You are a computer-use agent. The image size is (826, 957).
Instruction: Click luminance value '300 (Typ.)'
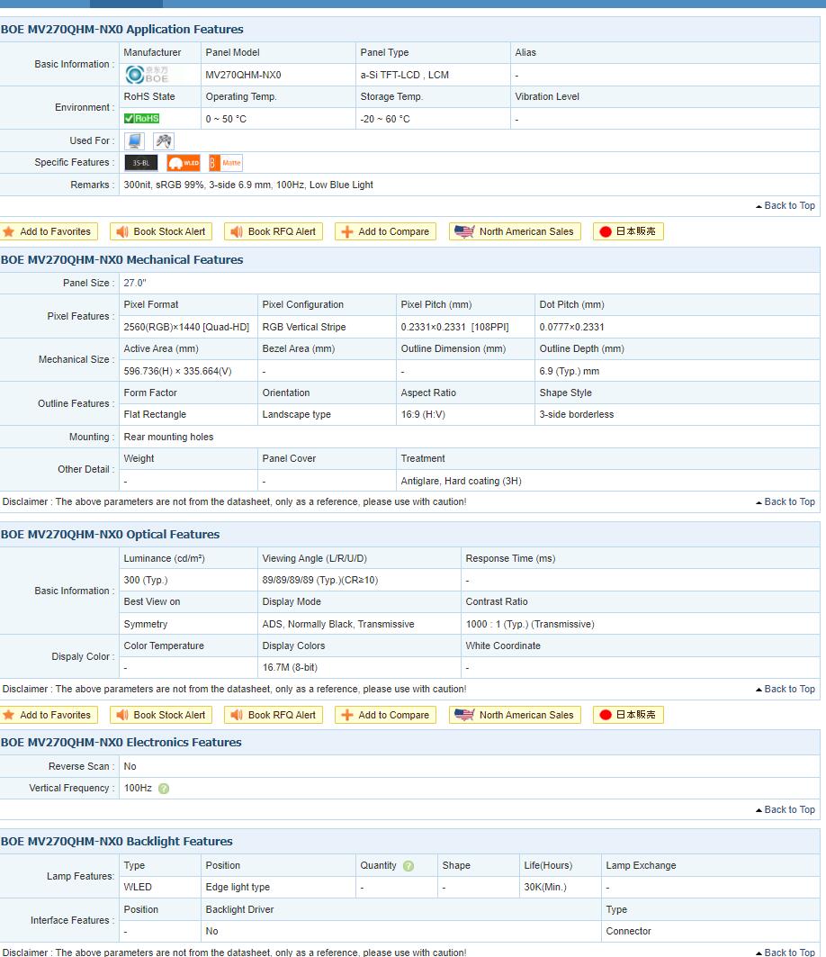[x=146, y=580]
